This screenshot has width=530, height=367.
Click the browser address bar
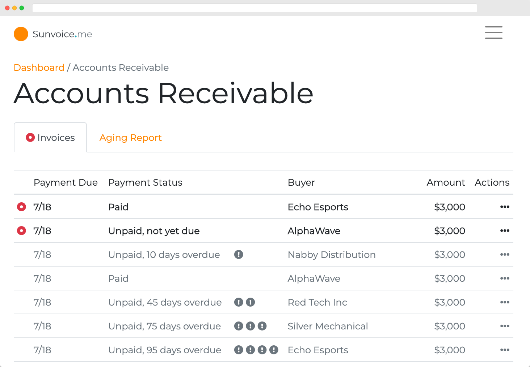click(x=255, y=8)
